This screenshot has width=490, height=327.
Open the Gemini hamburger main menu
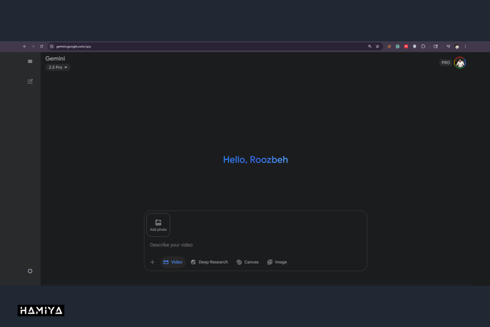click(30, 61)
